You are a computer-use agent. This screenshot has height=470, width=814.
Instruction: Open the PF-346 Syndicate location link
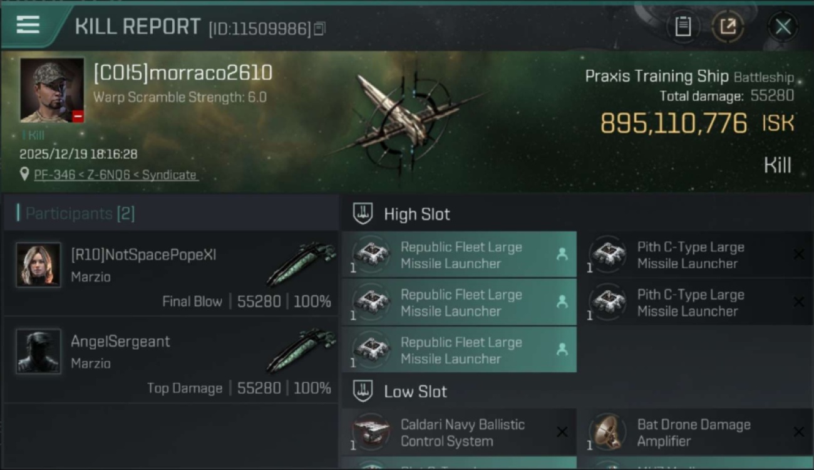(115, 175)
